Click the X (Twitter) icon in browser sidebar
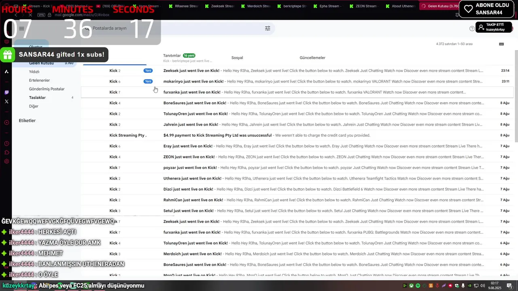518x291 pixels. [x=6, y=101]
